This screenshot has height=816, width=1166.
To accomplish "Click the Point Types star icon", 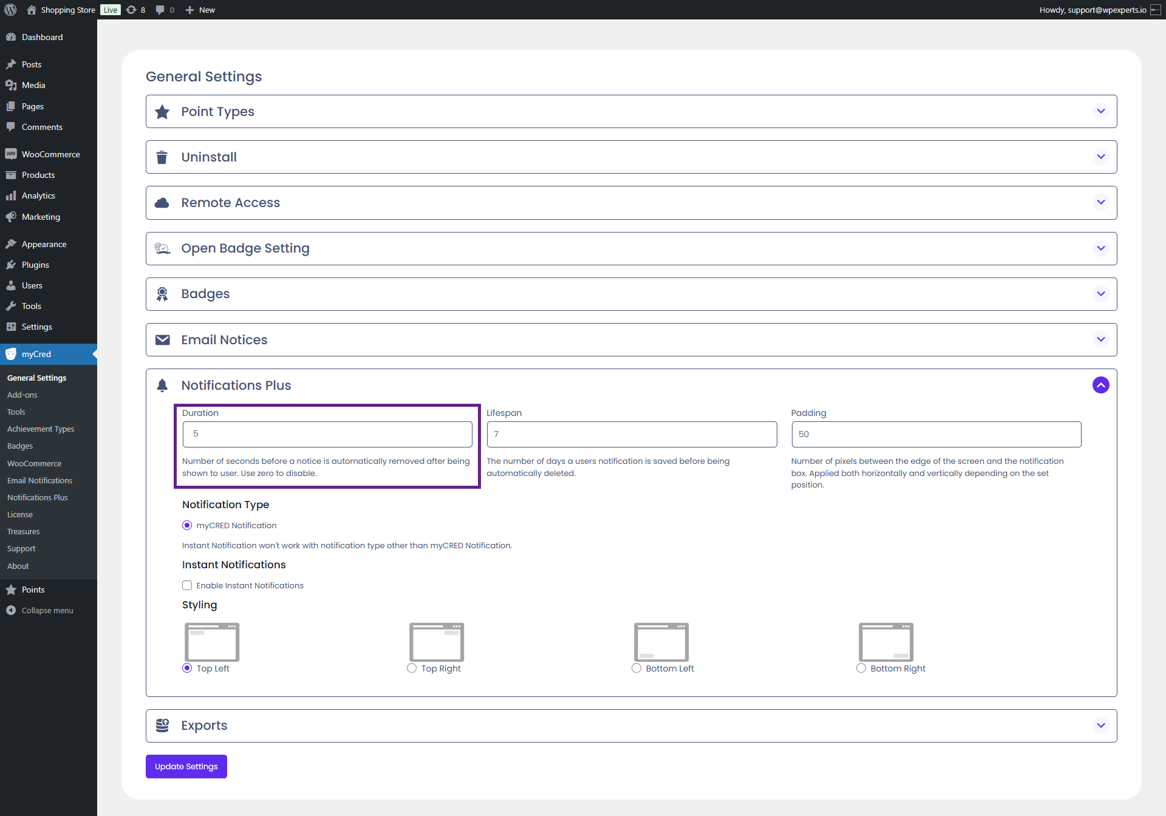I will pos(162,112).
